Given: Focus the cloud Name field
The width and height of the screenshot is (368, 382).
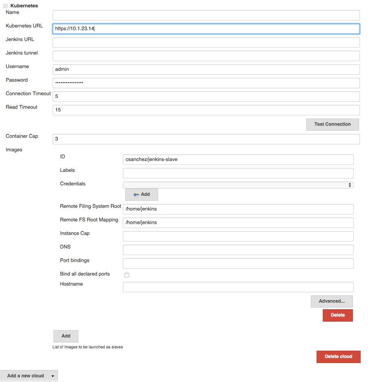Looking at the screenshot, I should [x=206, y=15].
